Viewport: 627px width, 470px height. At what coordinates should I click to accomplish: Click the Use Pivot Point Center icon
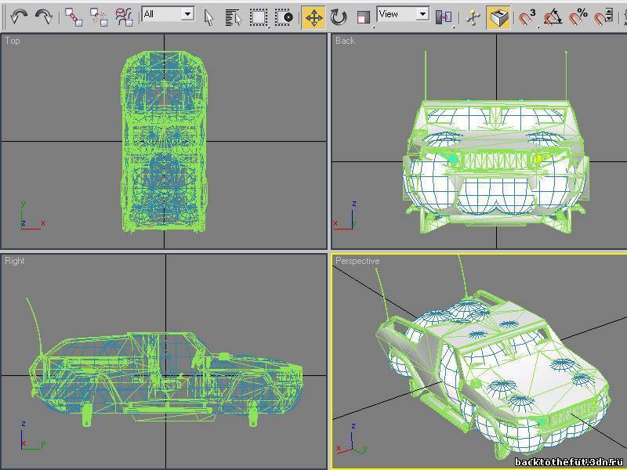click(444, 17)
